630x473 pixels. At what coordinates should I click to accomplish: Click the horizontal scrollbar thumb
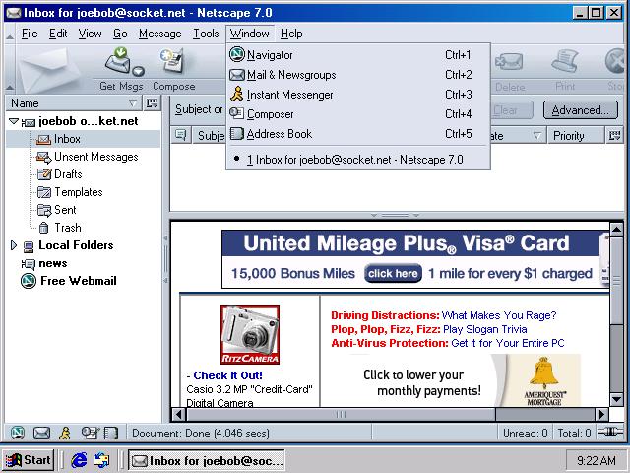click(x=342, y=414)
